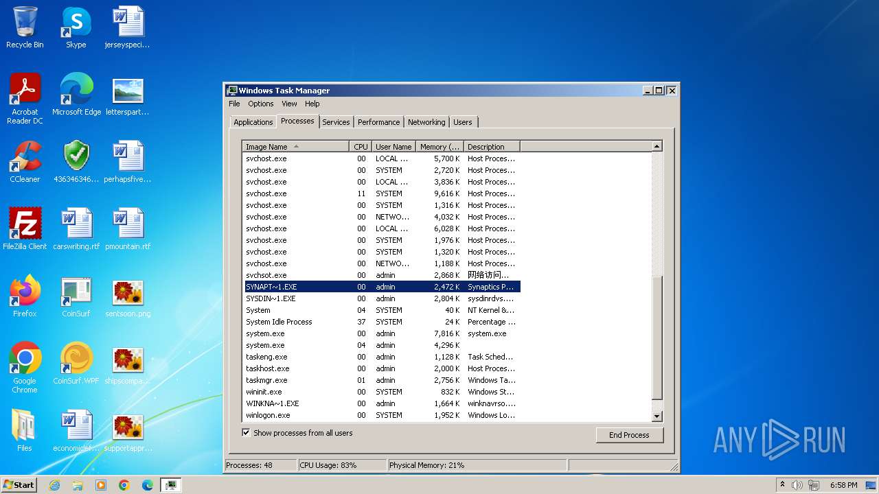The width and height of the screenshot is (879, 494).
Task: Click the Start button
Action: tap(19, 485)
